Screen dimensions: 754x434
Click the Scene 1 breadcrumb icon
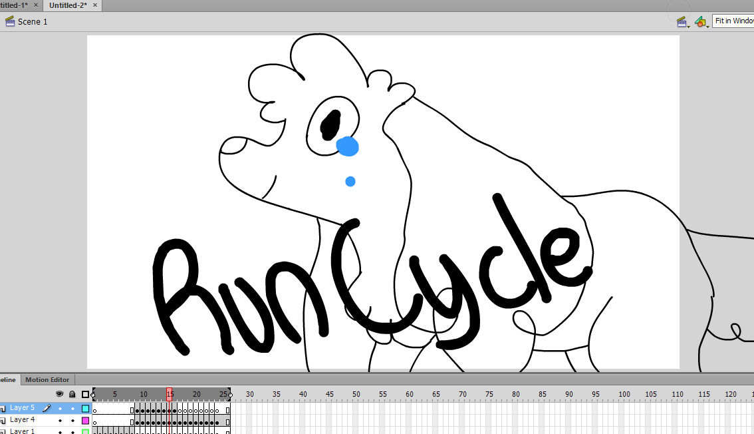point(9,21)
